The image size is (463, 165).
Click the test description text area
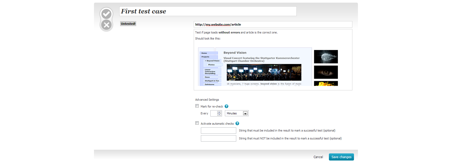273,60
